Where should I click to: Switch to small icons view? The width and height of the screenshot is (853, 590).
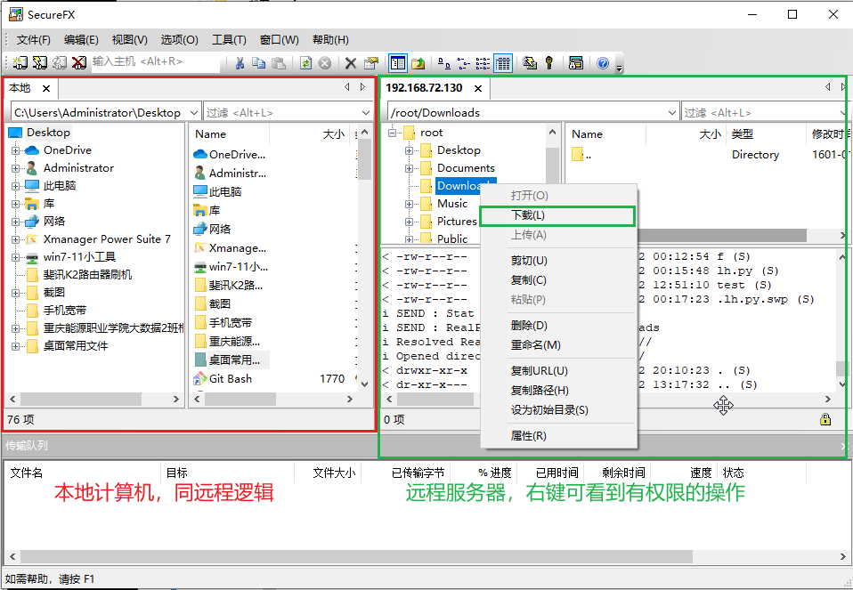coord(464,63)
